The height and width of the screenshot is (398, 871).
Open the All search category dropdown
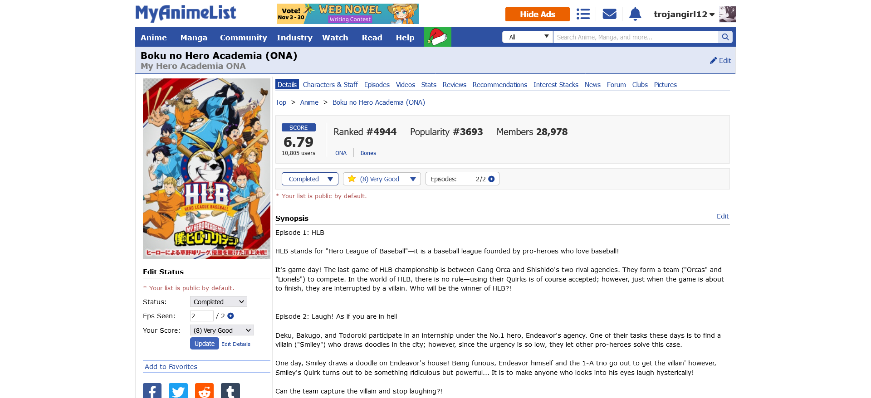pos(528,37)
